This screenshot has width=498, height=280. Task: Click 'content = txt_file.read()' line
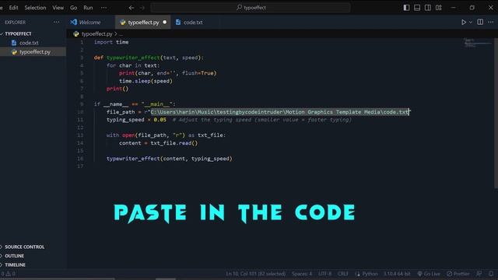(x=158, y=143)
